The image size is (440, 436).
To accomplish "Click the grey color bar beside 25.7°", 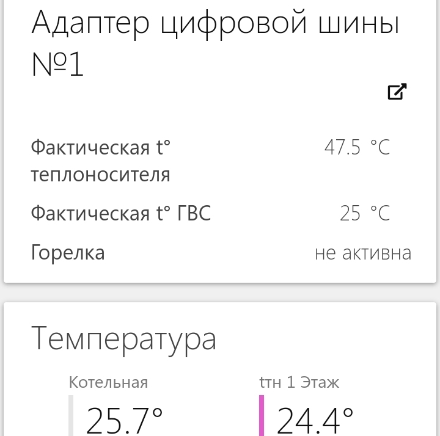I will [71, 415].
